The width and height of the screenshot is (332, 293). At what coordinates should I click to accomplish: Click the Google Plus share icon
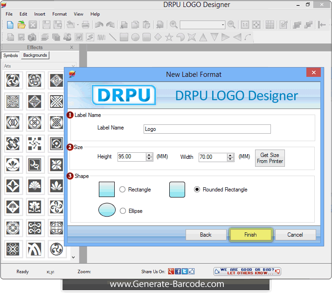point(171,272)
